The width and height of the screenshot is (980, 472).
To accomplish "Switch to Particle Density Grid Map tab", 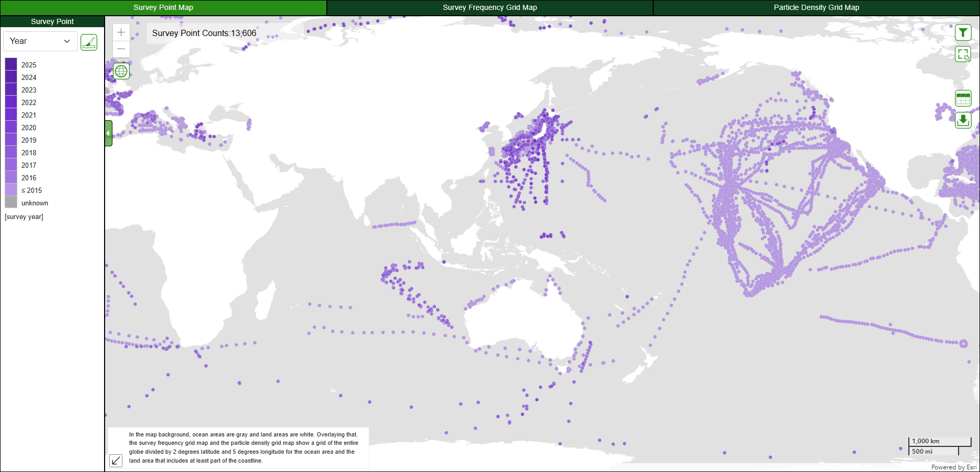I will [x=816, y=7].
